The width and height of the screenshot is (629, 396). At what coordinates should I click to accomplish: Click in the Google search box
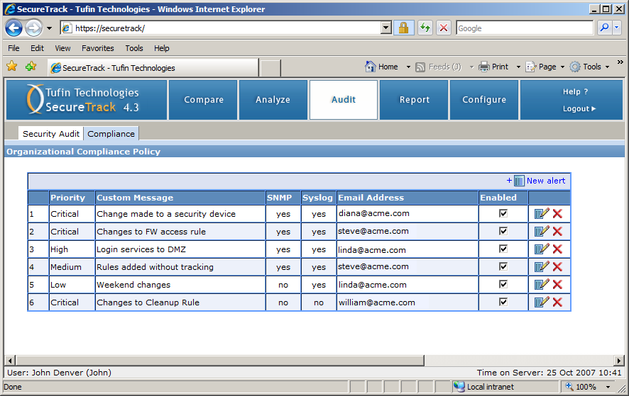(x=525, y=28)
